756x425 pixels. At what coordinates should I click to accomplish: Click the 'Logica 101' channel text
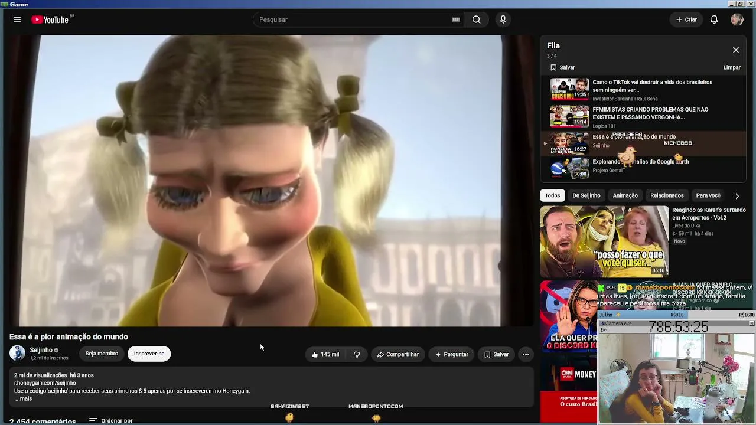click(x=604, y=126)
